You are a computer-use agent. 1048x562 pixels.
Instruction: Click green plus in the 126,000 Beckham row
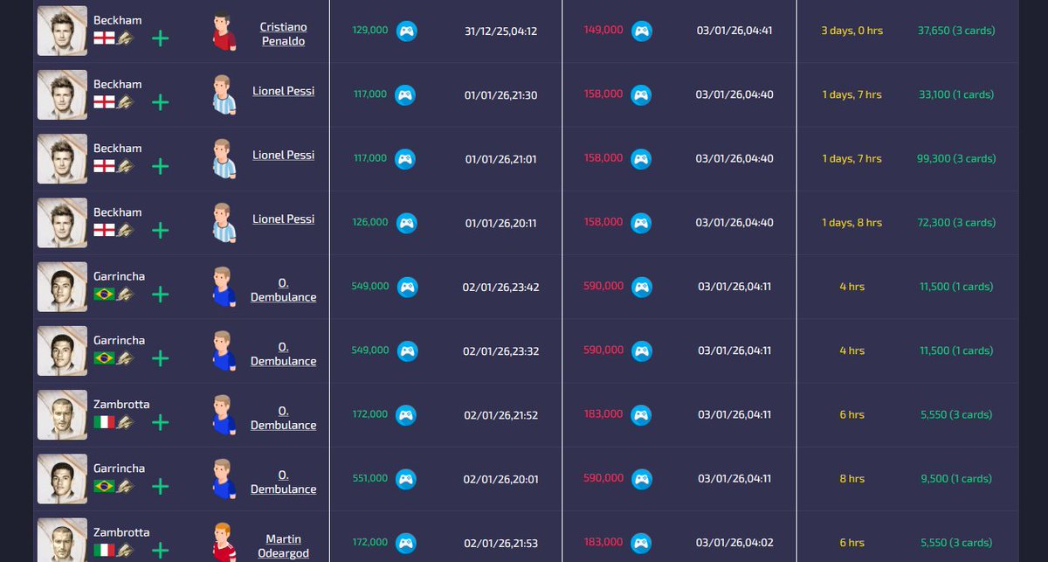tap(161, 230)
